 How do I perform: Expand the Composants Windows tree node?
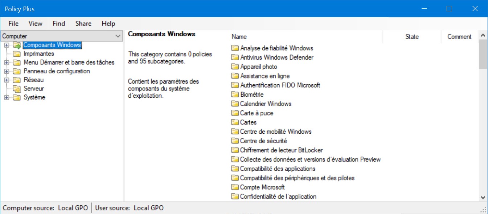click(x=6, y=45)
